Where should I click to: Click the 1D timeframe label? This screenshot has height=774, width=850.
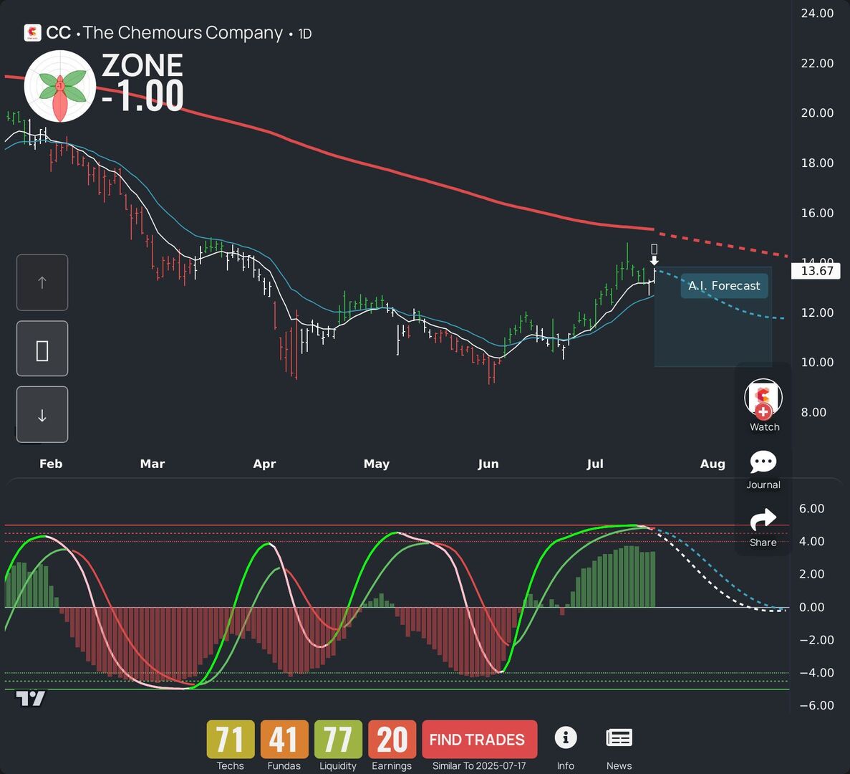pyautogui.click(x=305, y=34)
